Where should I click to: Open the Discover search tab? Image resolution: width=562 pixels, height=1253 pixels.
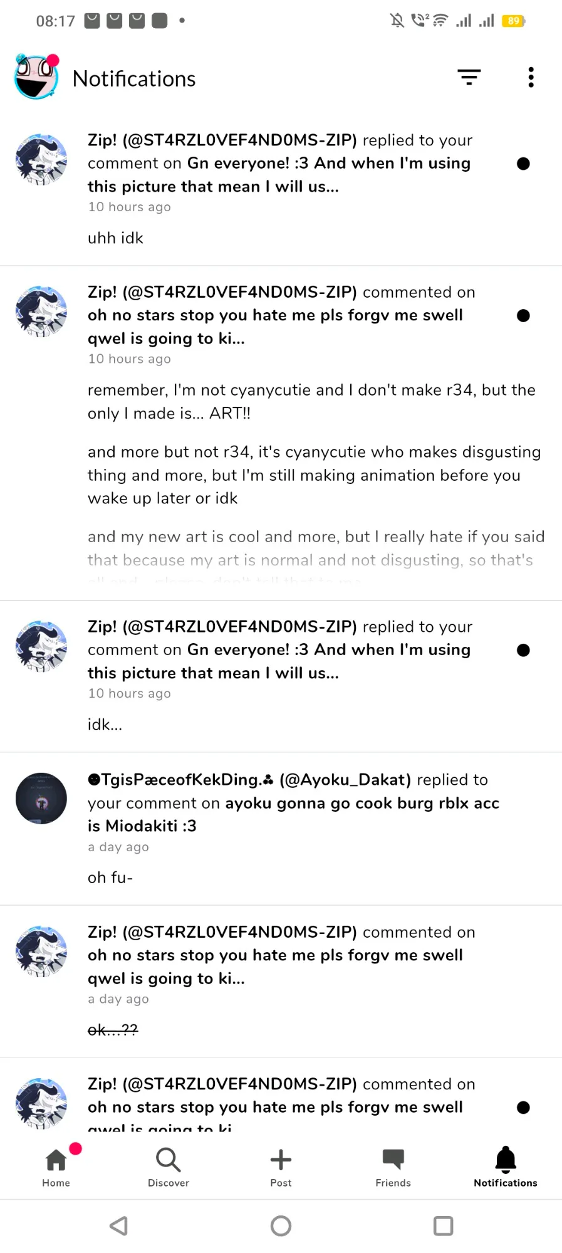[x=168, y=1166]
